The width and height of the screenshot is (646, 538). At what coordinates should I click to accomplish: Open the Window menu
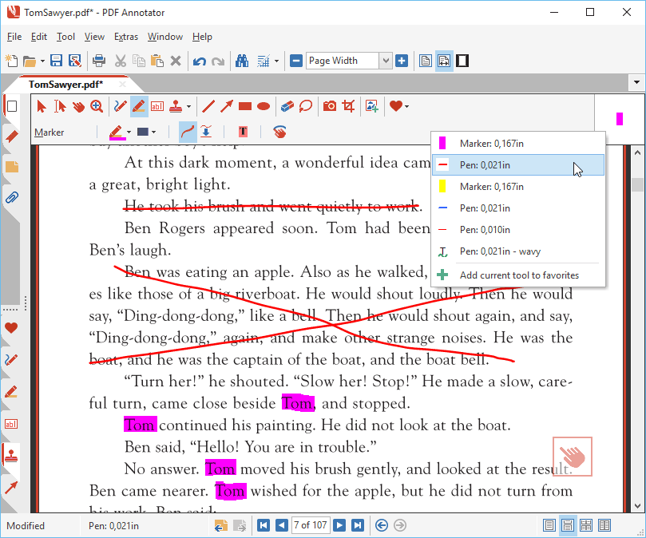[x=164, y=37]
